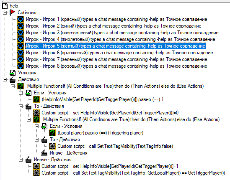The width and height of the screenshot is (230, 180).
Task: Select the Игрок 1 (красный) event icon
Action: 21,19
